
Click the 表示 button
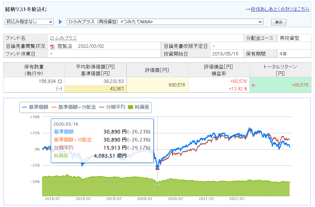click(279, 22)
